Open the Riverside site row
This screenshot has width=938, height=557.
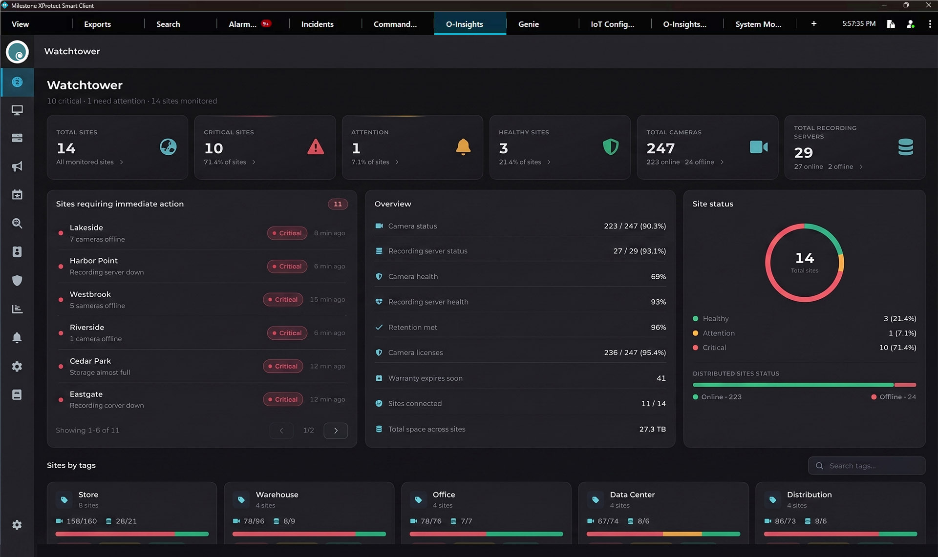[202, 333]
